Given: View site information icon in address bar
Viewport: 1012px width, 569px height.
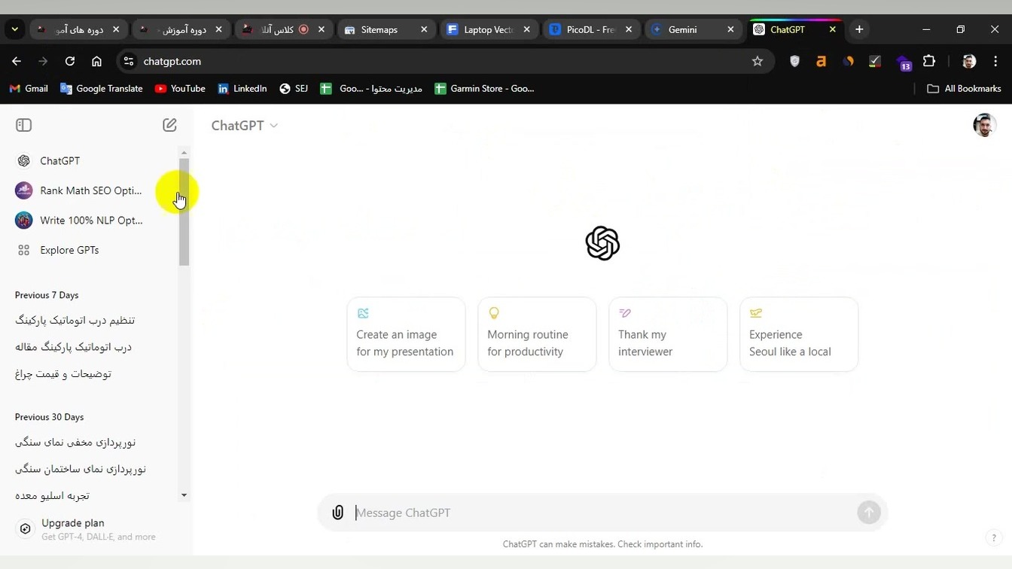Looking at the screenshot, I should [x=129, y=61].
